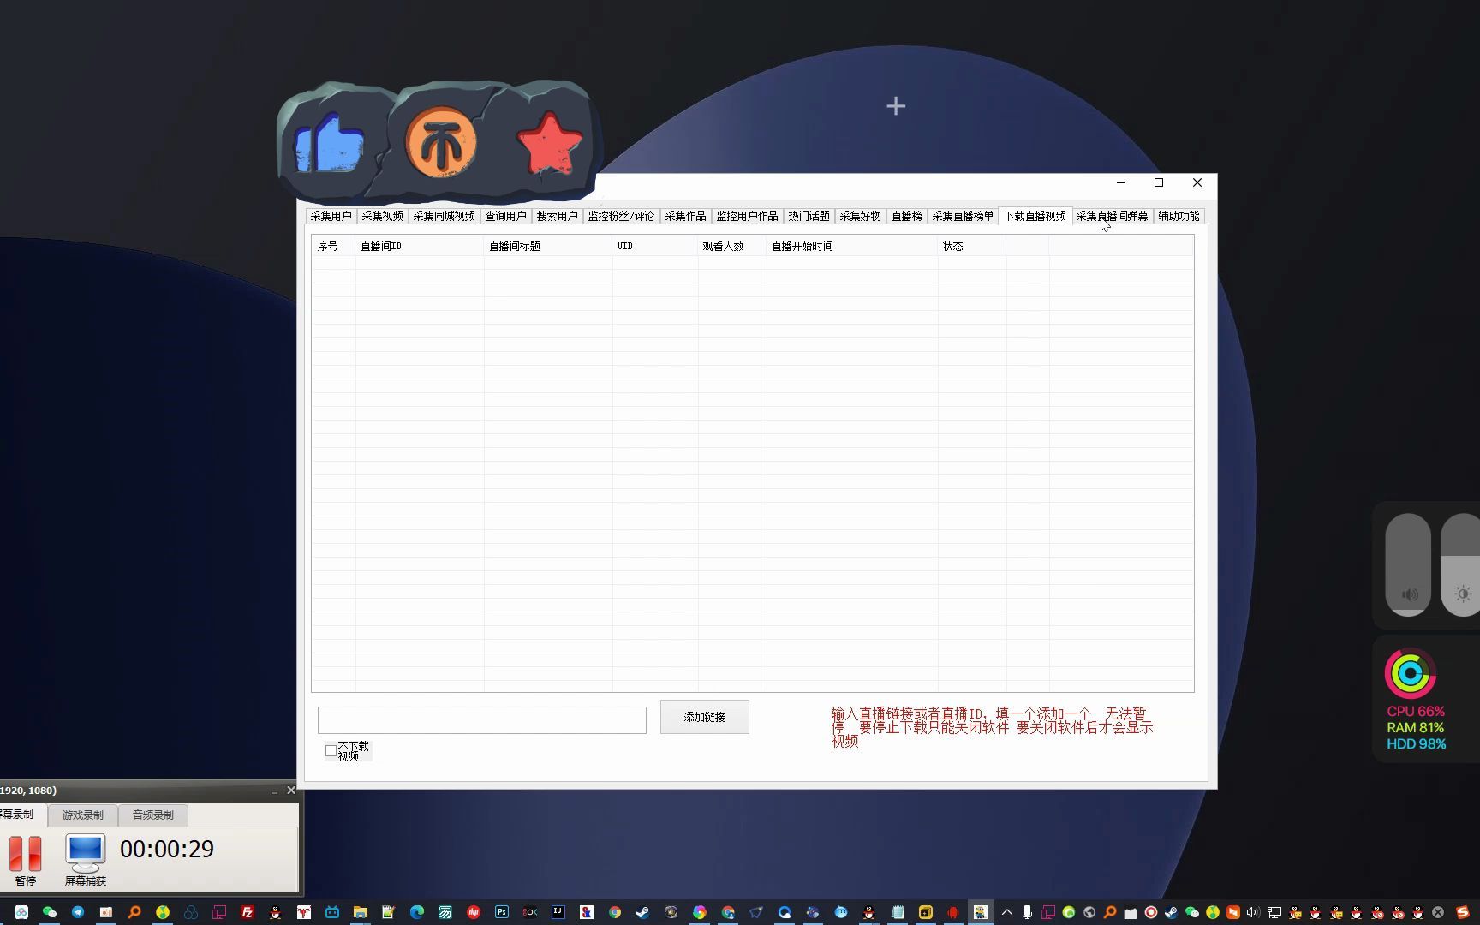Open the 采集同城视频 tab
This screenshot has width=1480, height=925.
click(444, 216)
